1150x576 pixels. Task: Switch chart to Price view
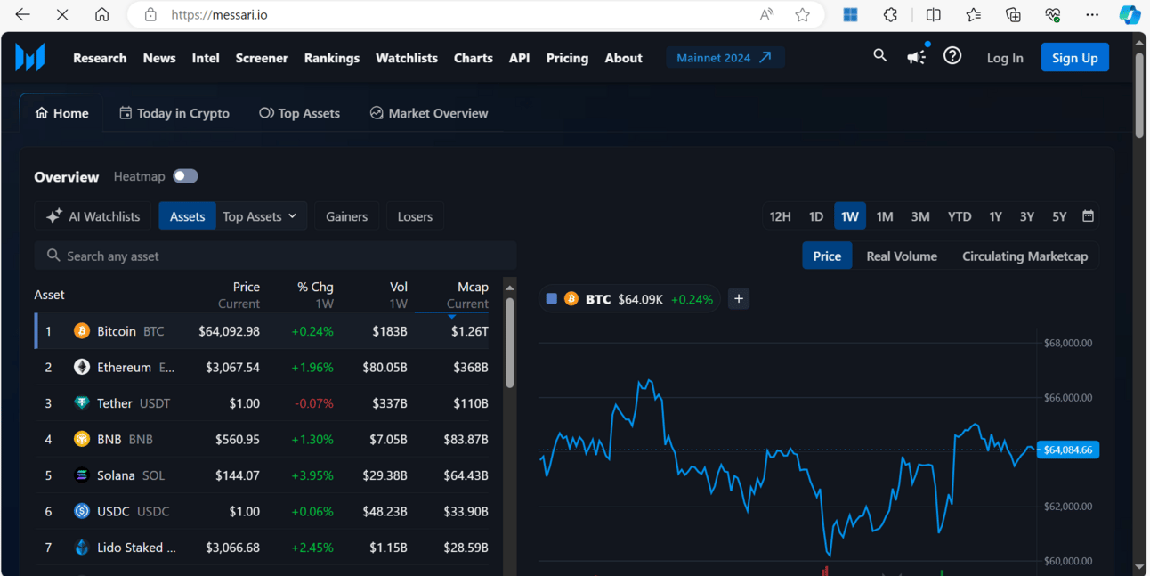tap(827, 256)
